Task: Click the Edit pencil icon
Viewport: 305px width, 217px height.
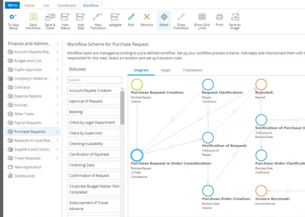Action: click(131, 17)
